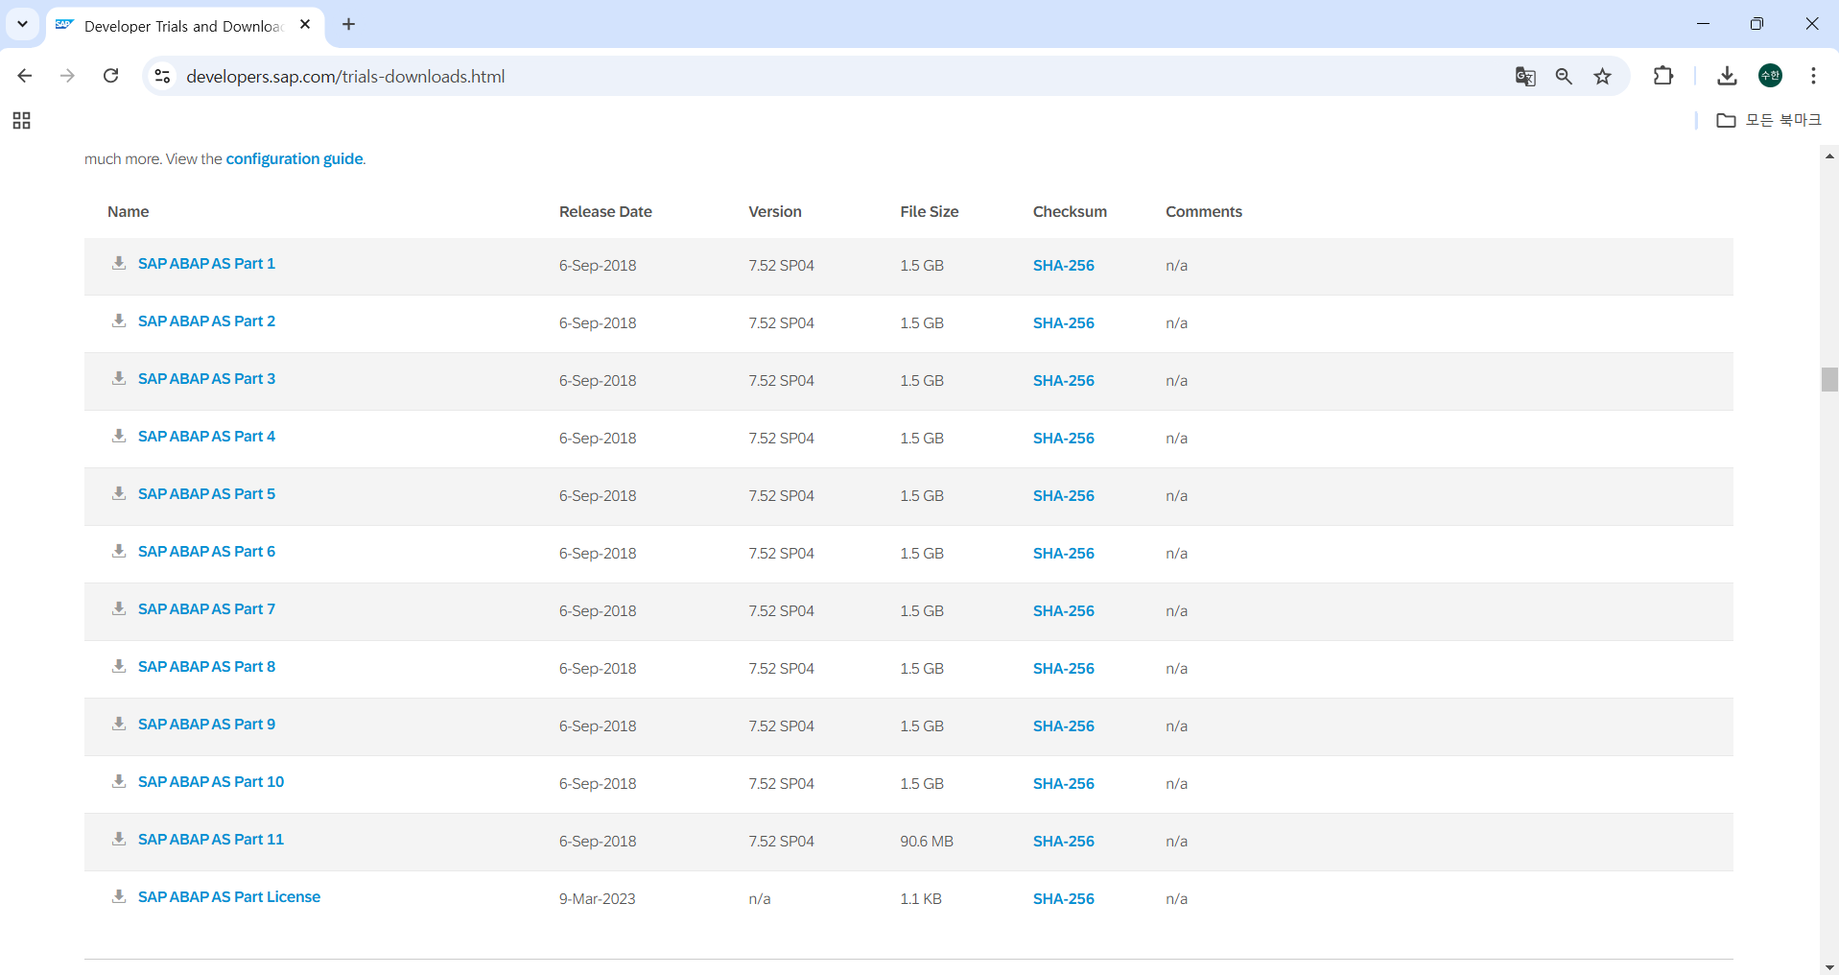Image resolution: width=1839 pixels, height=975 pixels.
Task: Reload the current page
Action: point(111,76)
